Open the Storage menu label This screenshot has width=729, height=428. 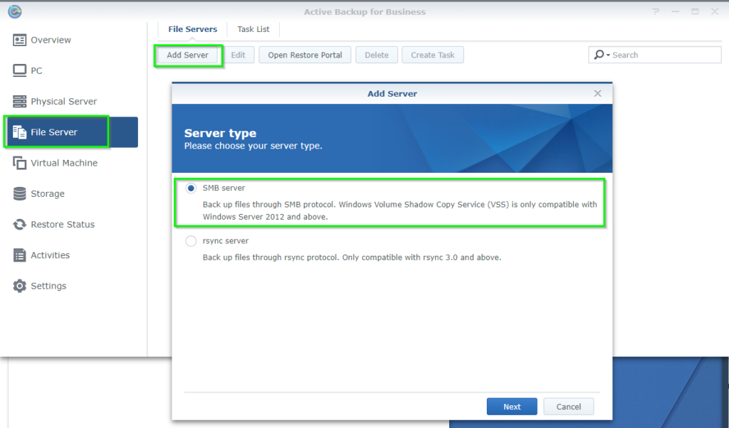tap(48, 194)
